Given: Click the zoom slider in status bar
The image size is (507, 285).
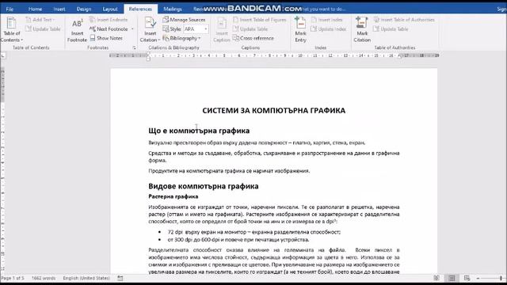Looking at the screenshot, I should point(501,278).
